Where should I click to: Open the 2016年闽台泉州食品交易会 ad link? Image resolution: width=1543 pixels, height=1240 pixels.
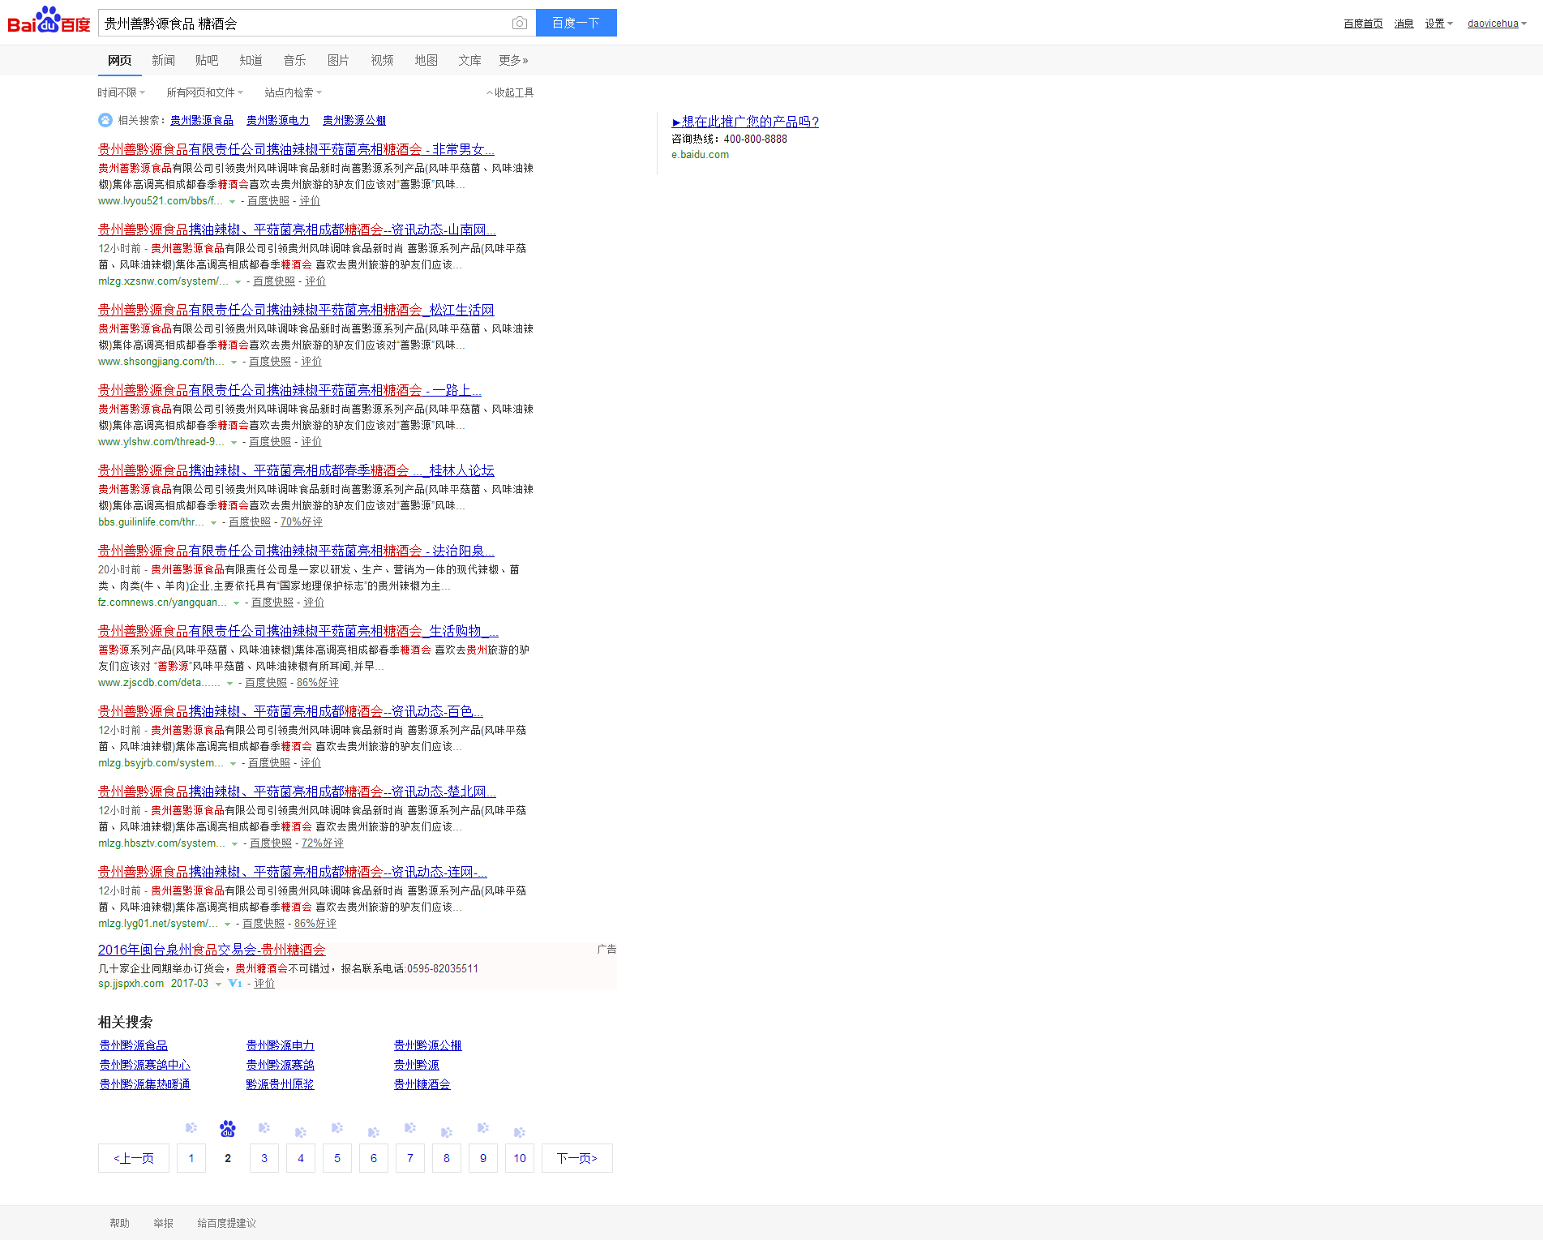point(212,950)
